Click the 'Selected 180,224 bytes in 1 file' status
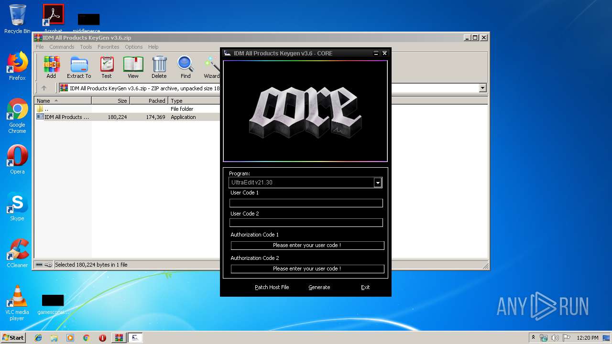The width and height of the screenshot is (612, 344). click(x=91, y=265)
